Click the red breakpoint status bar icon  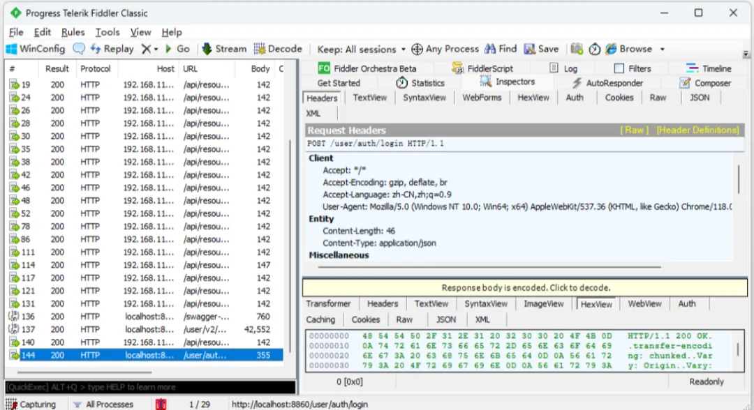(x=161, y=404)
